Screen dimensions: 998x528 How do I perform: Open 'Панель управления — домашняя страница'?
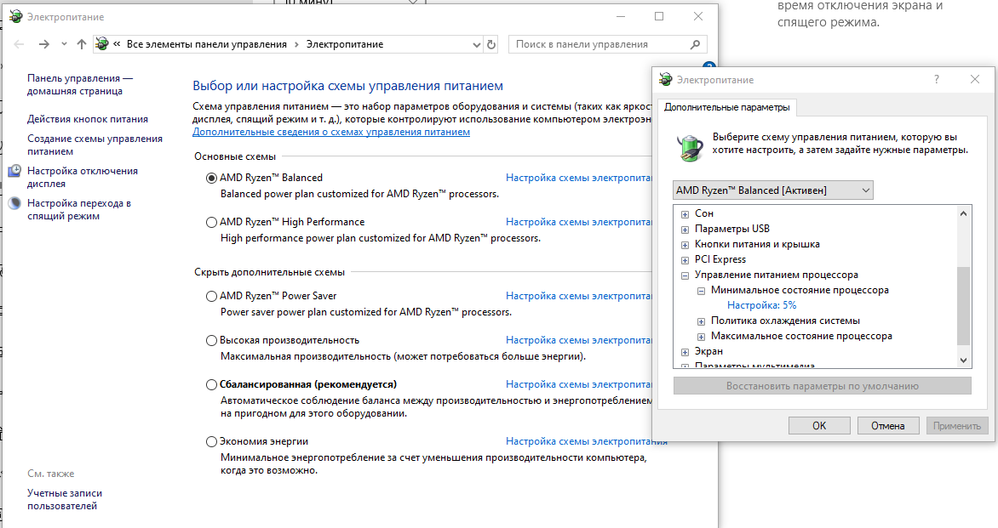click(80, 84)
